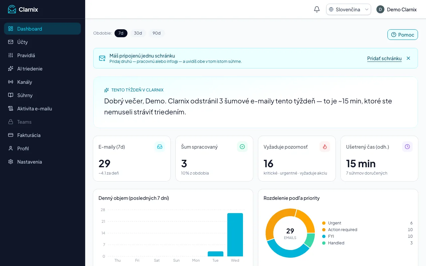This screenshot has width=426, height=266.
Task: Click the Handled legend color dot
Action: (324, 243)
